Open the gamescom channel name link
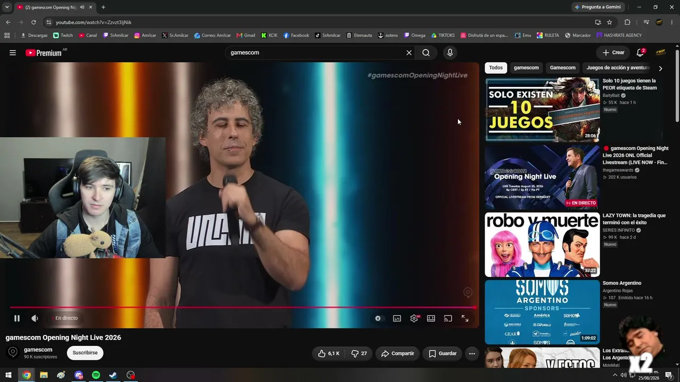 point(38,350)
